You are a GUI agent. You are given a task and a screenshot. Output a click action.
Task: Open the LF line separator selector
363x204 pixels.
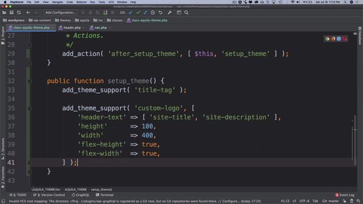(x=294, y=201)
